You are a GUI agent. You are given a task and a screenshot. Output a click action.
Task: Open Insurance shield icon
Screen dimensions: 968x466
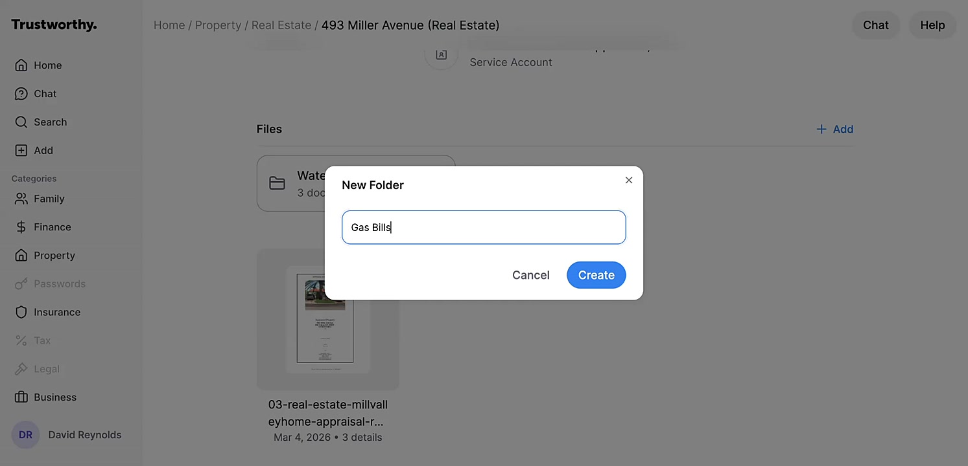point(21,312)
